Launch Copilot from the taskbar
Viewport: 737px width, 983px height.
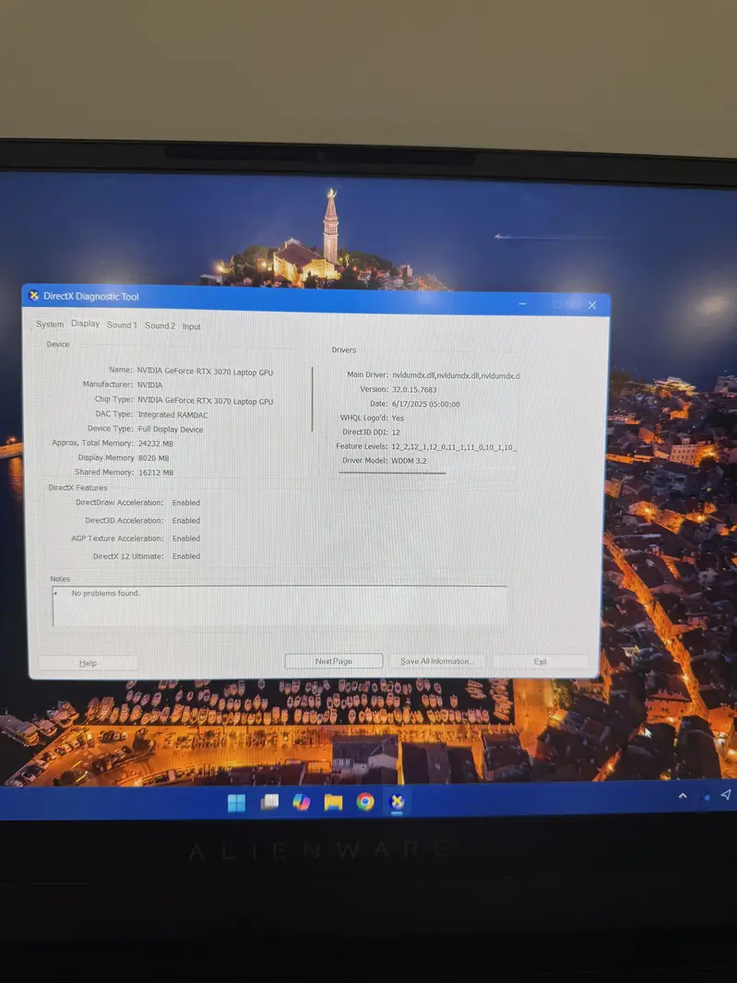click(302, 802)
